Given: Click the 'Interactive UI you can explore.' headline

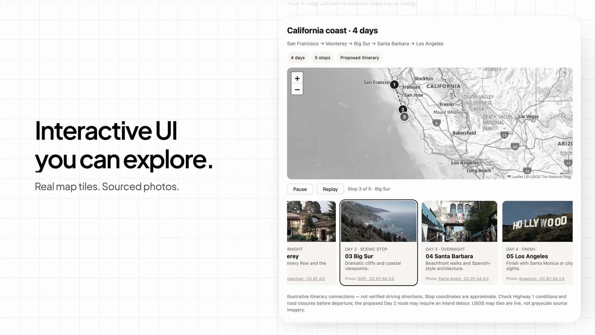Looking at the screenshot, I should (124, 145).
